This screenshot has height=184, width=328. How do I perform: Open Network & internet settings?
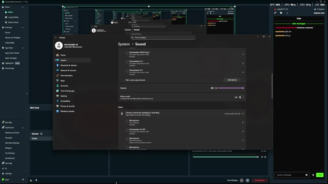66,70
